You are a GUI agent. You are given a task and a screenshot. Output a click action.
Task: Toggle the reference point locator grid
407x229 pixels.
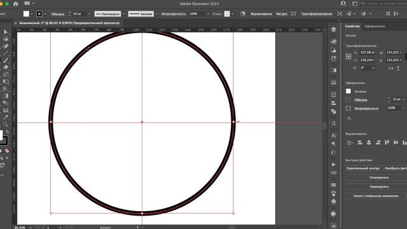tap(348, 57)
